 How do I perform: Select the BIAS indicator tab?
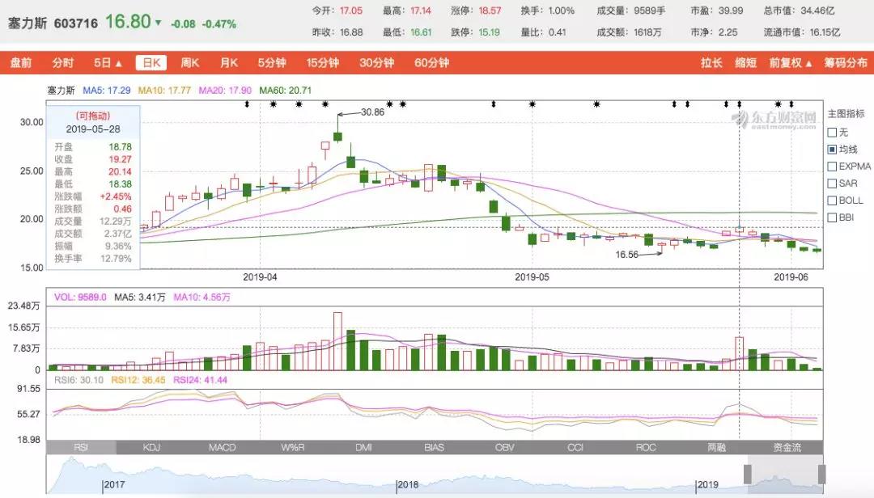click(435, 447)
